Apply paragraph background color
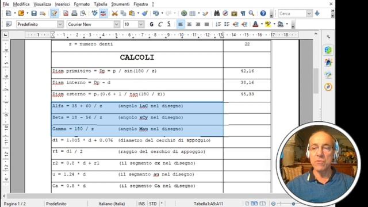368x207 pixels. (281, 24)
